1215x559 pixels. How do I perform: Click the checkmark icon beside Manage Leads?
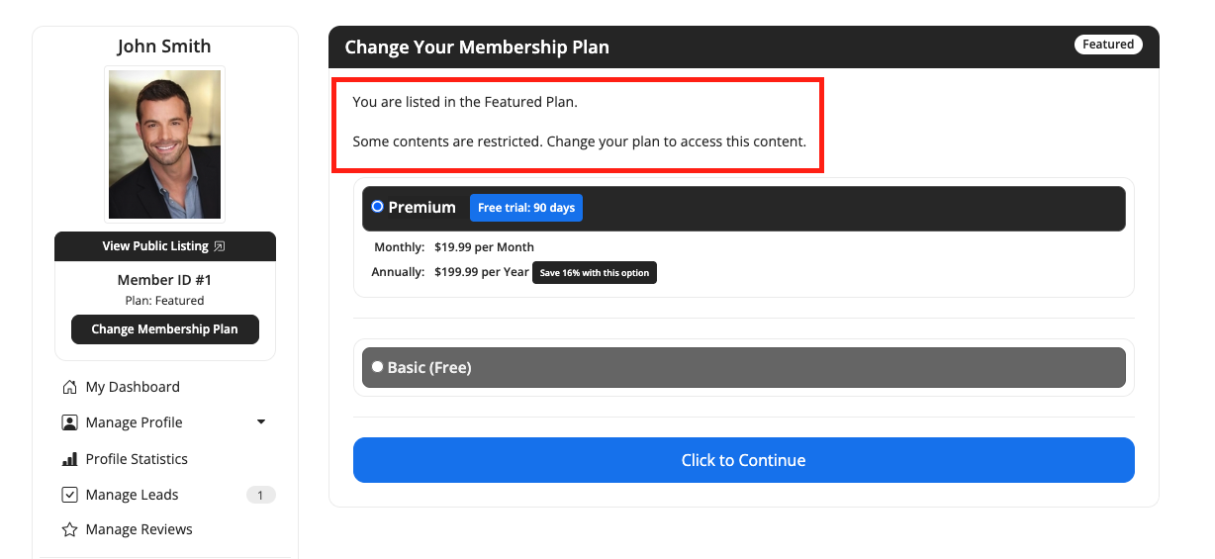pos(69,495)
